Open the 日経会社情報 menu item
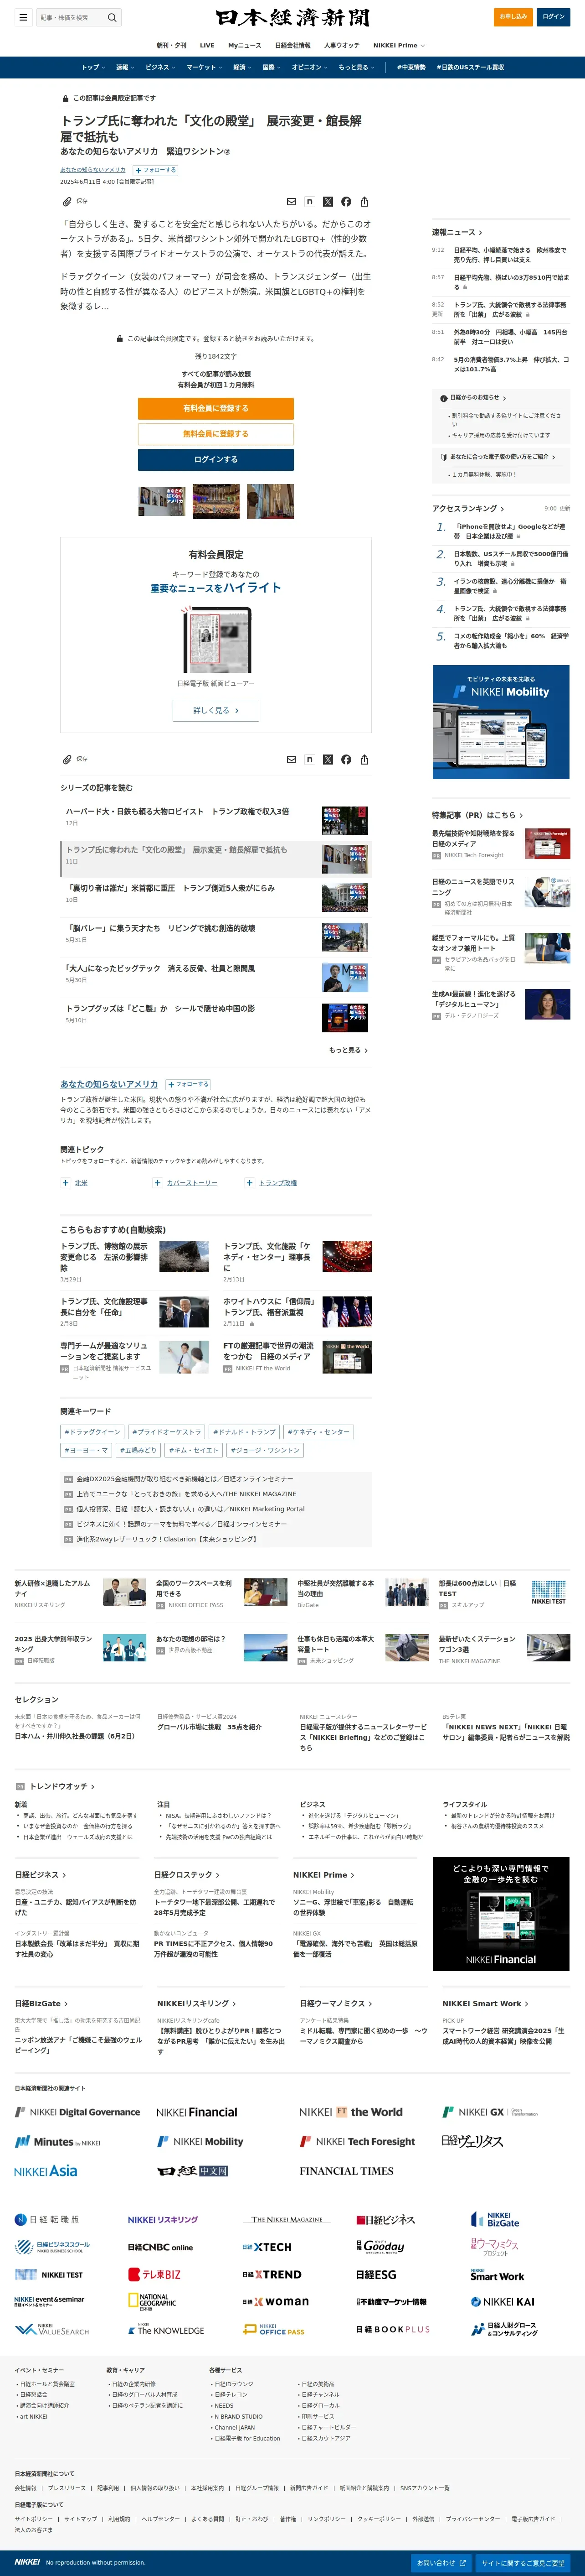The width and height of the screenshot is (585, 2576). (x=292, y=45)
